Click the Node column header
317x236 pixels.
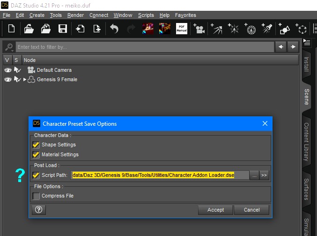160,60
